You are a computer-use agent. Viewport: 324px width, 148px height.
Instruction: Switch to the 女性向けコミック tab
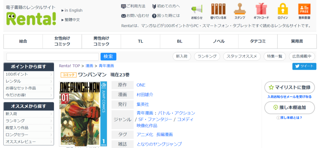click(62, 41)
